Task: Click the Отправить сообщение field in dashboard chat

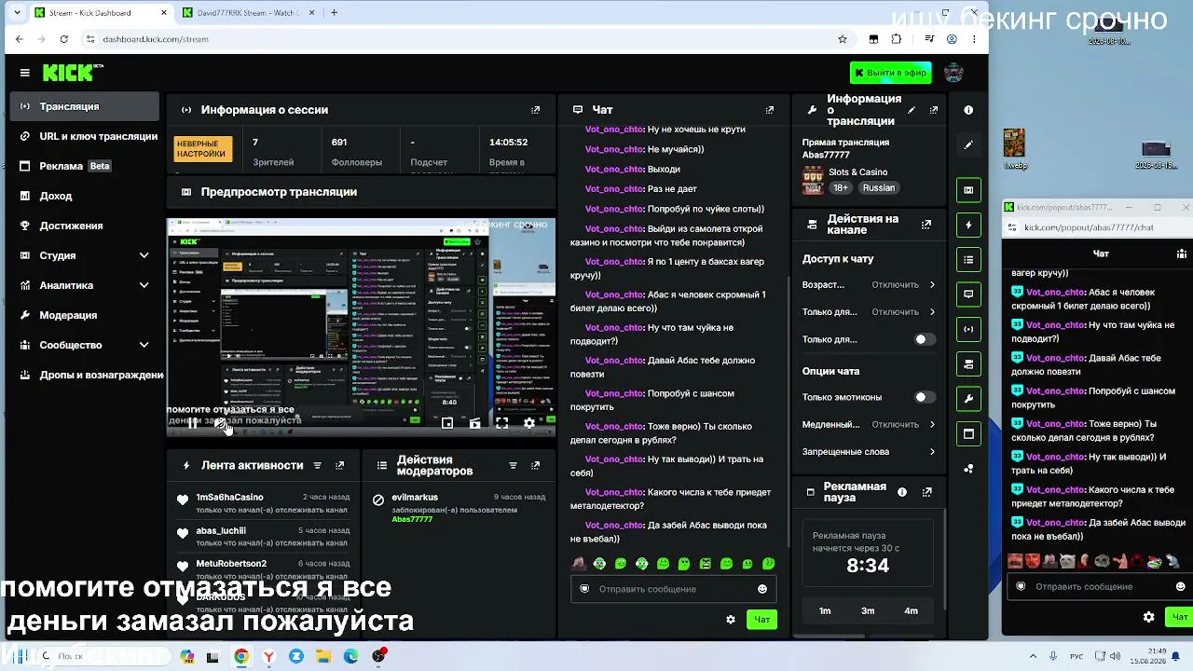Action: (673, 589)
